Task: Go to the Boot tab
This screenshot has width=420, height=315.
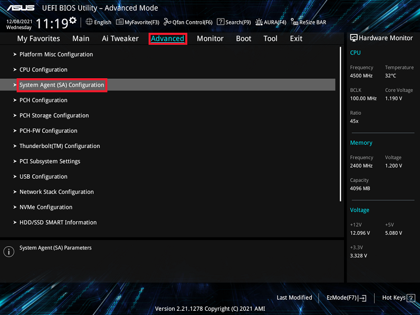Action: pos(243,39)
